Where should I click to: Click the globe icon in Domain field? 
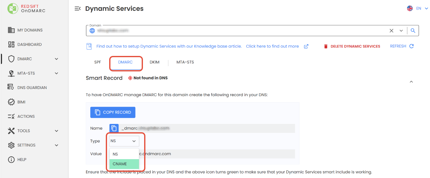(x=92, y=31)
